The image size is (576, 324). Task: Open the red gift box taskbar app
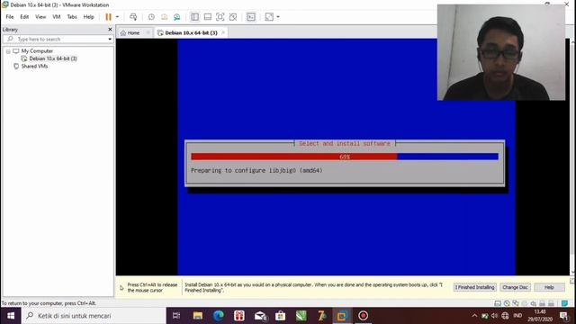coord(239,316)
